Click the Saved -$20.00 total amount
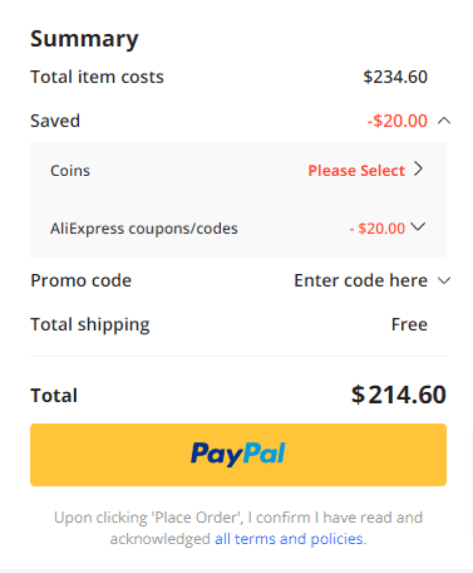The width and height of the screenshot is (473, 573). 397,121
